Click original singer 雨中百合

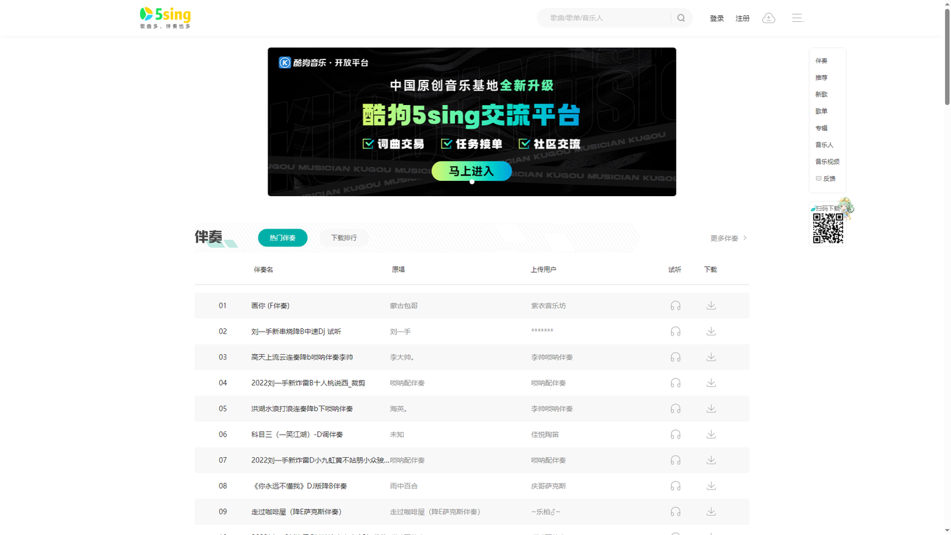tap(404, 486)
